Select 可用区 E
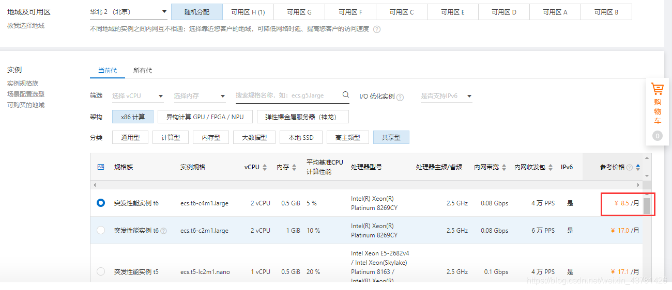The height and width of the screenshot is (290, 672). [453, 12]
